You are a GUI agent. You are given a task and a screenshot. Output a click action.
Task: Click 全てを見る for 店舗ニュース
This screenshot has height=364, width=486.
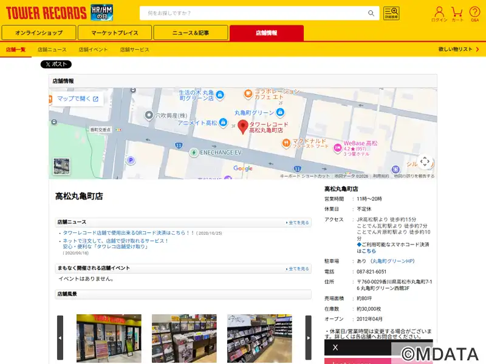pyautogui.click(x=298, y=223)
